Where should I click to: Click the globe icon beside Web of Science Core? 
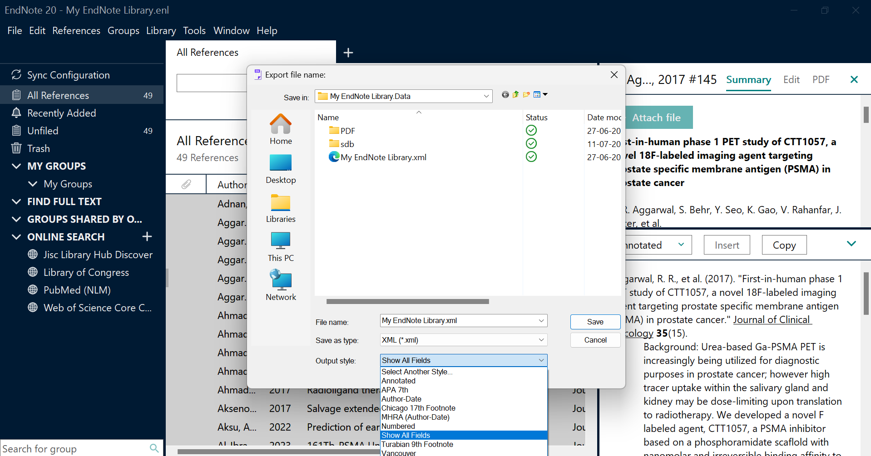point(33,307)
